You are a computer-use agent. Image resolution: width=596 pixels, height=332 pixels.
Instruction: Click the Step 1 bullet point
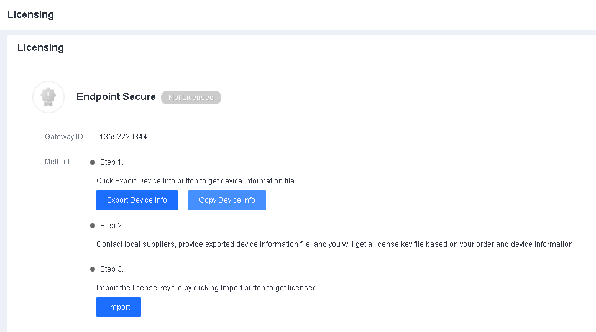[93, 162]
